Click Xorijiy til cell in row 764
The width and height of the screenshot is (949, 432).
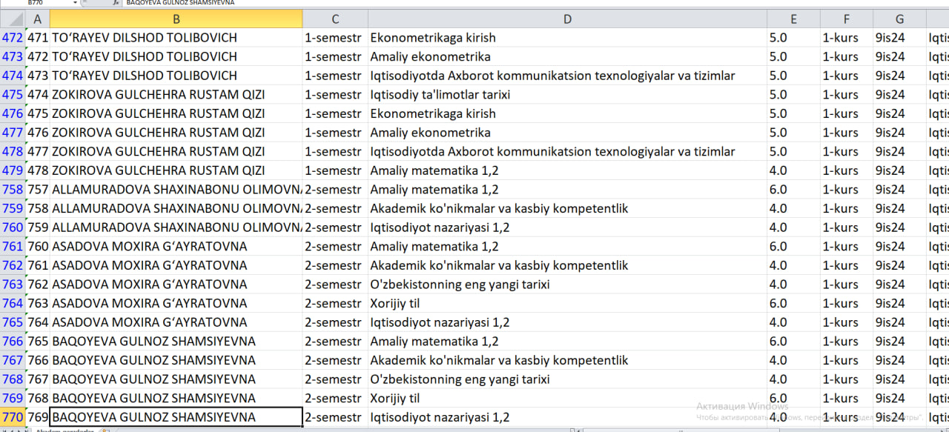567,303
